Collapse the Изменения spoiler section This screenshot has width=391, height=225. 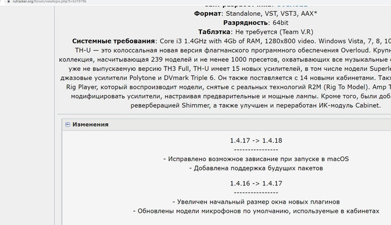click(68, 124)
